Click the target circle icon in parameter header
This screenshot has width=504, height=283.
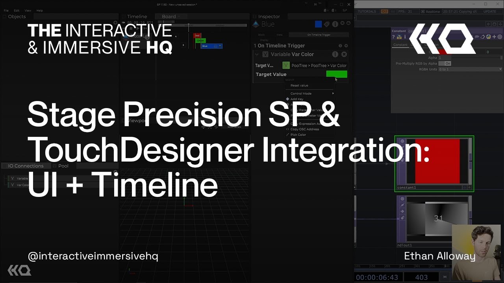tap(500, 37)
